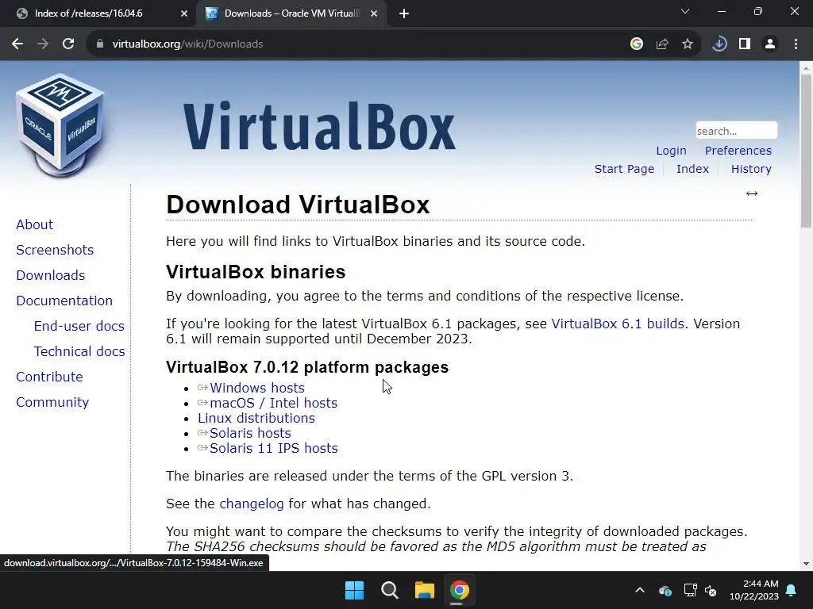Image resolution: width=813 pixels, height=609 pixels.
Task: Click the OneDrive cloud tray icon
Action: click(x=665, y=590)
